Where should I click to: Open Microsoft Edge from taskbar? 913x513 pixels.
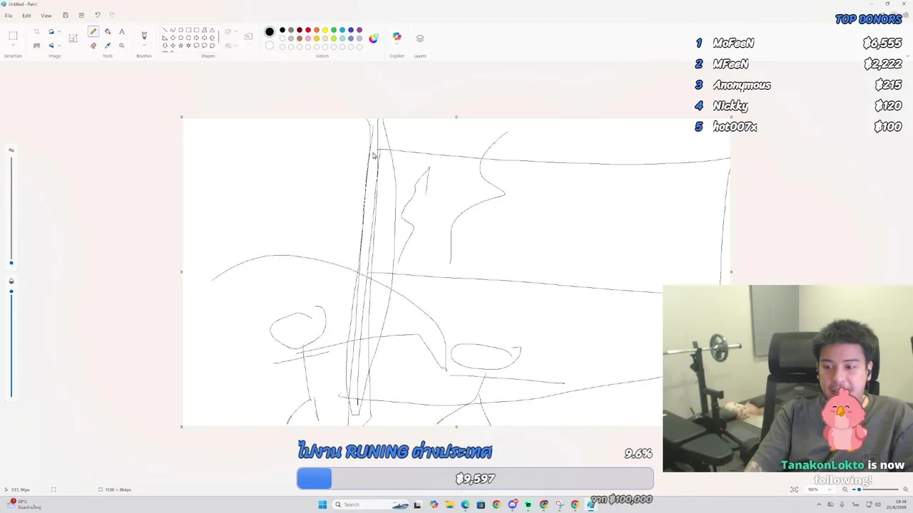465,504
